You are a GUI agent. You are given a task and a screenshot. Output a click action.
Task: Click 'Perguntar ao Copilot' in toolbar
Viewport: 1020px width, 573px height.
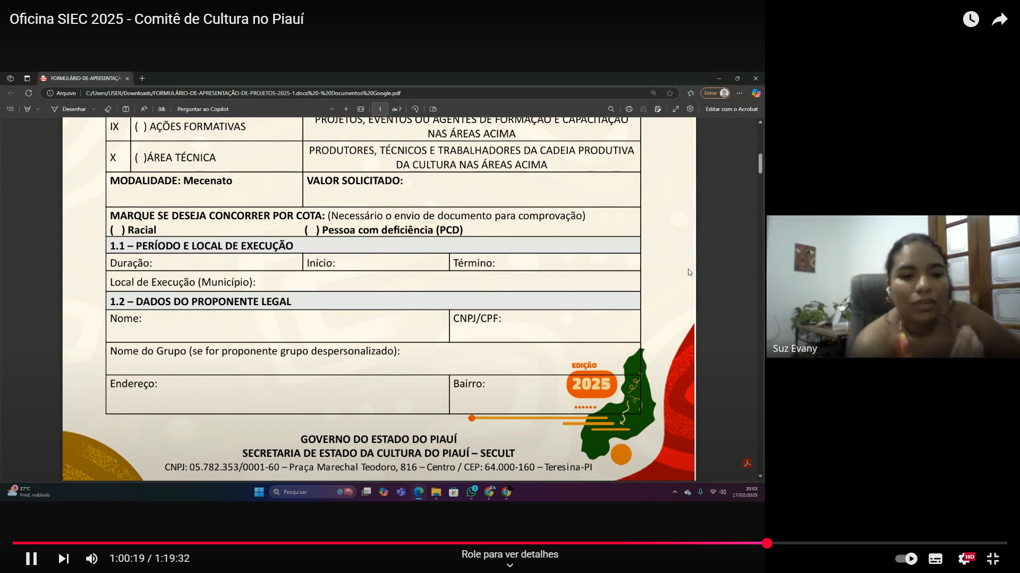[202, 109]
